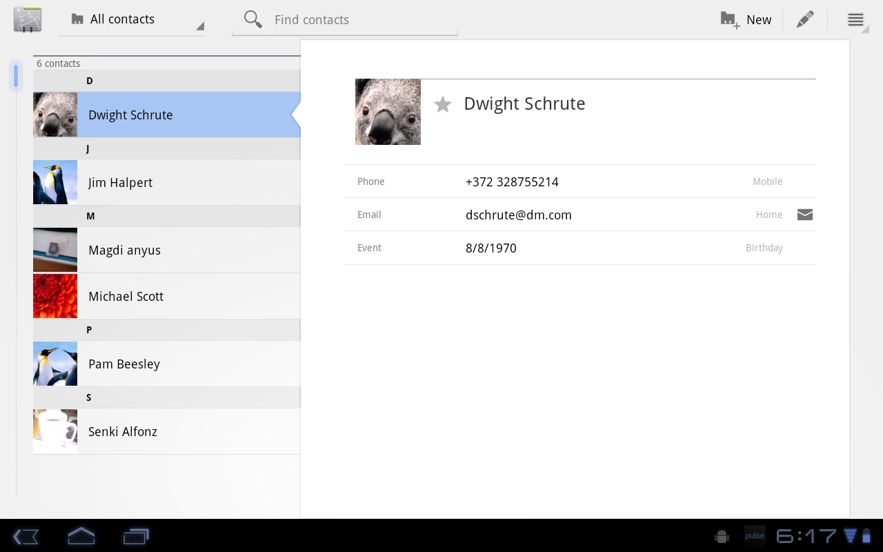Tap the search magnifier icon

pyautogui.click(x=253, y=19)
